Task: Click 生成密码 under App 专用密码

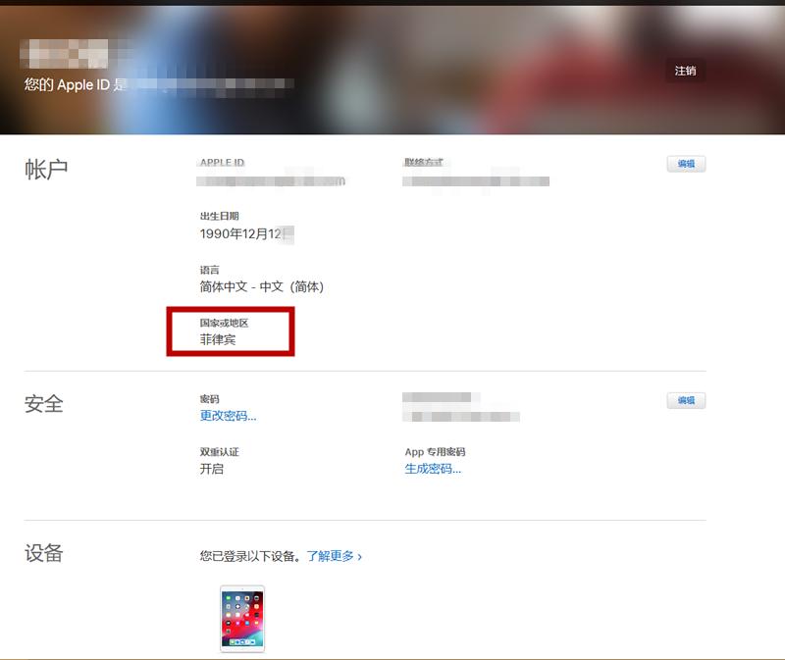Action: tap(428, 469)
